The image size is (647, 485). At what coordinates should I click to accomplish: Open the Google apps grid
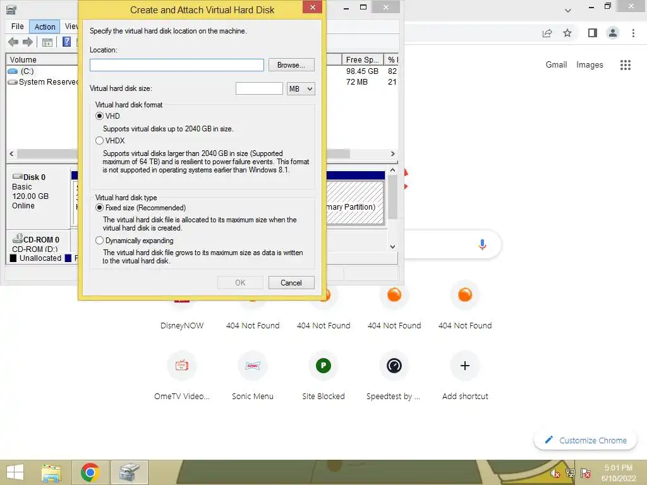point(626,65)
